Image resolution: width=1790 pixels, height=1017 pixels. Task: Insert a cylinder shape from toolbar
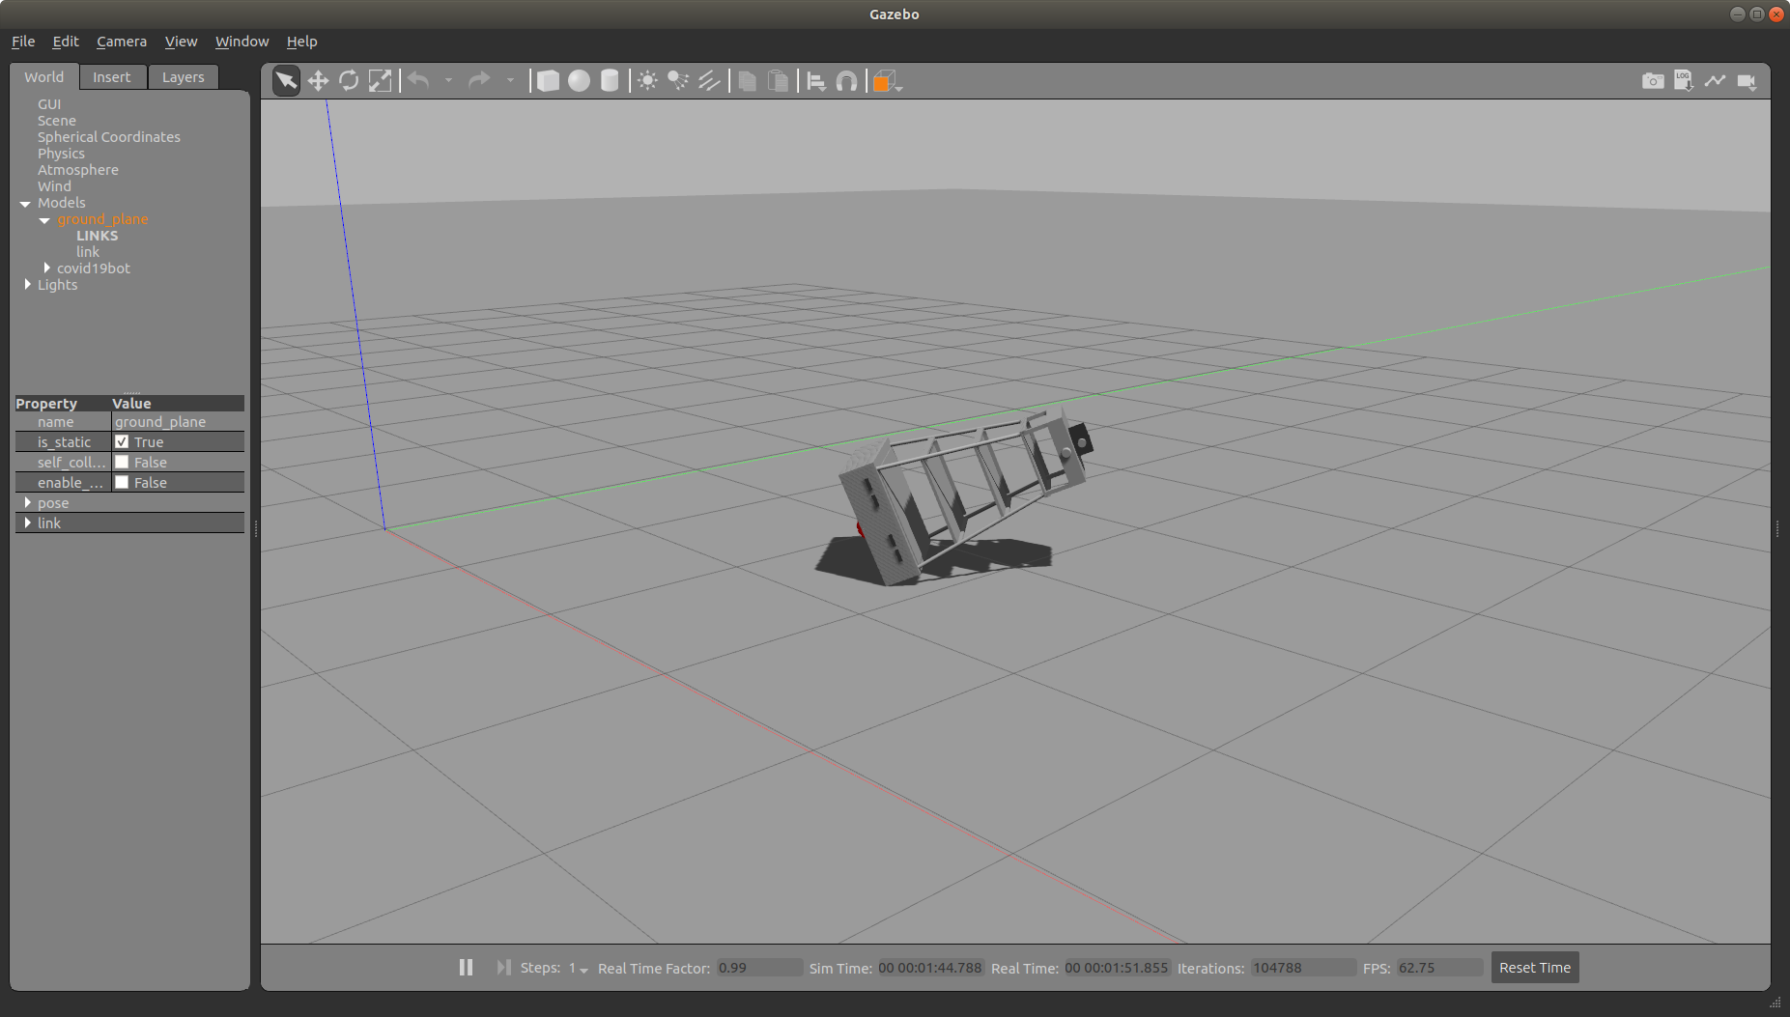pyautogui.click(x=610, y=81)
